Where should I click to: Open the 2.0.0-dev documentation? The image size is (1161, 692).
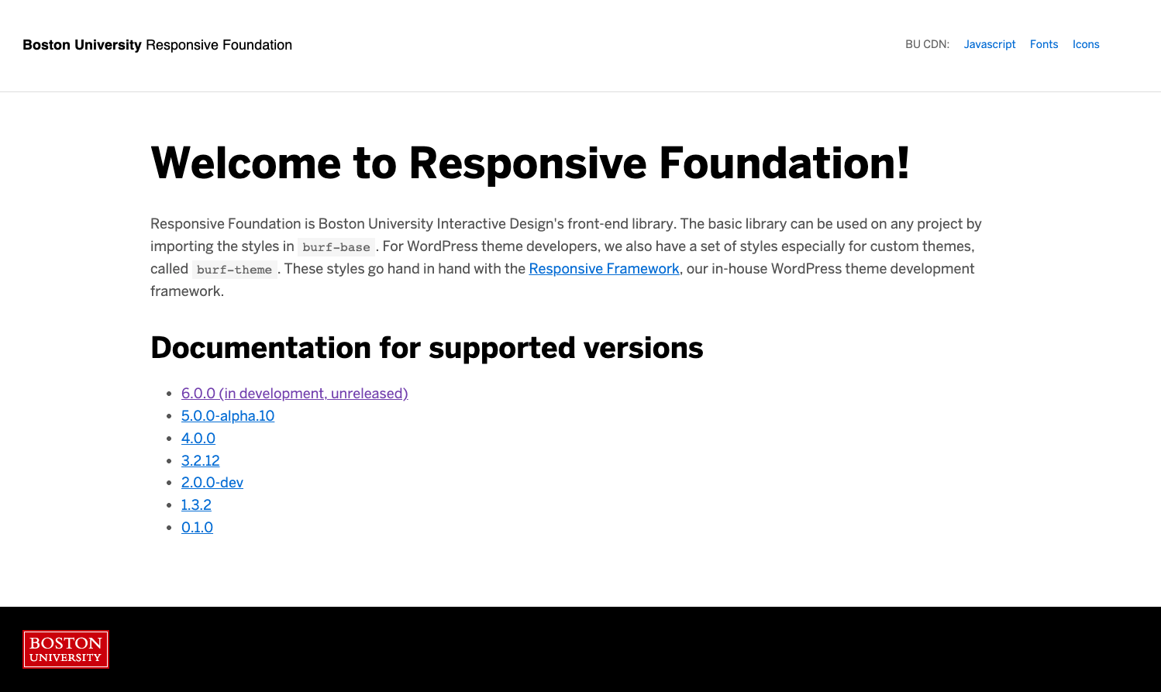(212, 483)
